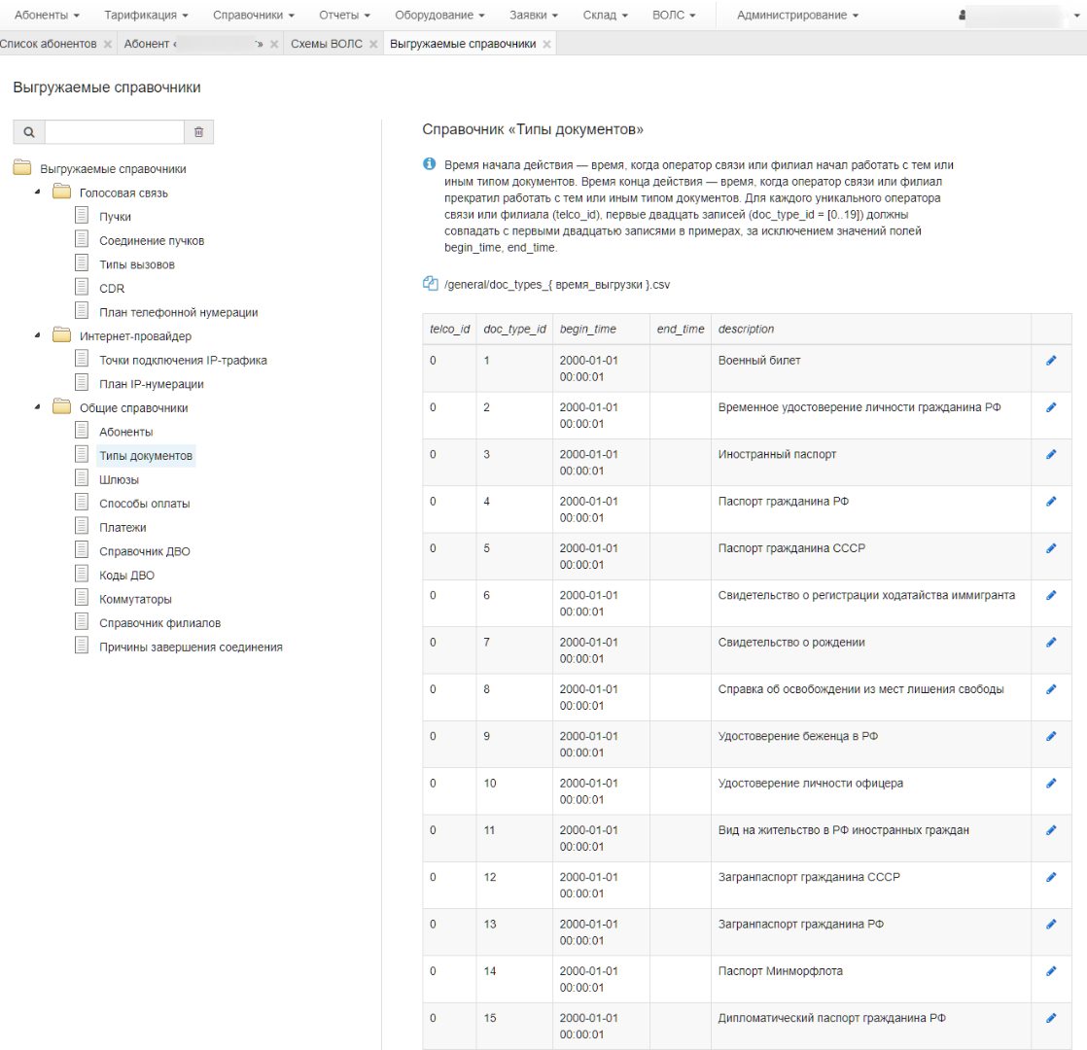Screen dimensions: 1087x1050
Task: Open the user account dropdown arrow
Action: tap(1076, 16)
